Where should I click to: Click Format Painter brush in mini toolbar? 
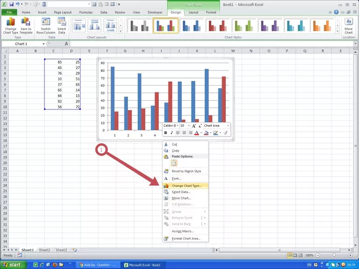coord(225,132)
